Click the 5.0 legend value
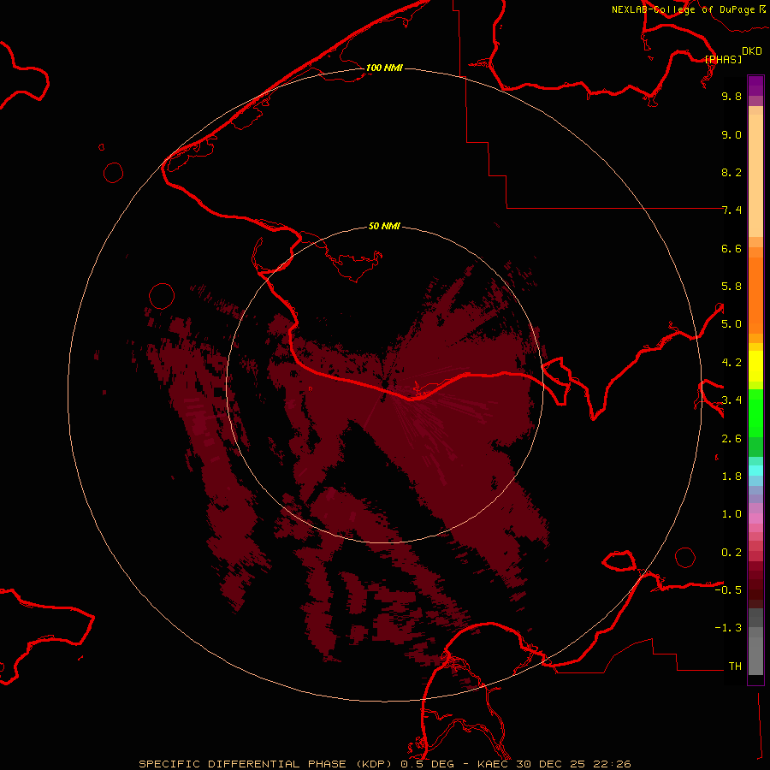The width and height of the screenshot is (770, 770). [x=731, y=324]
